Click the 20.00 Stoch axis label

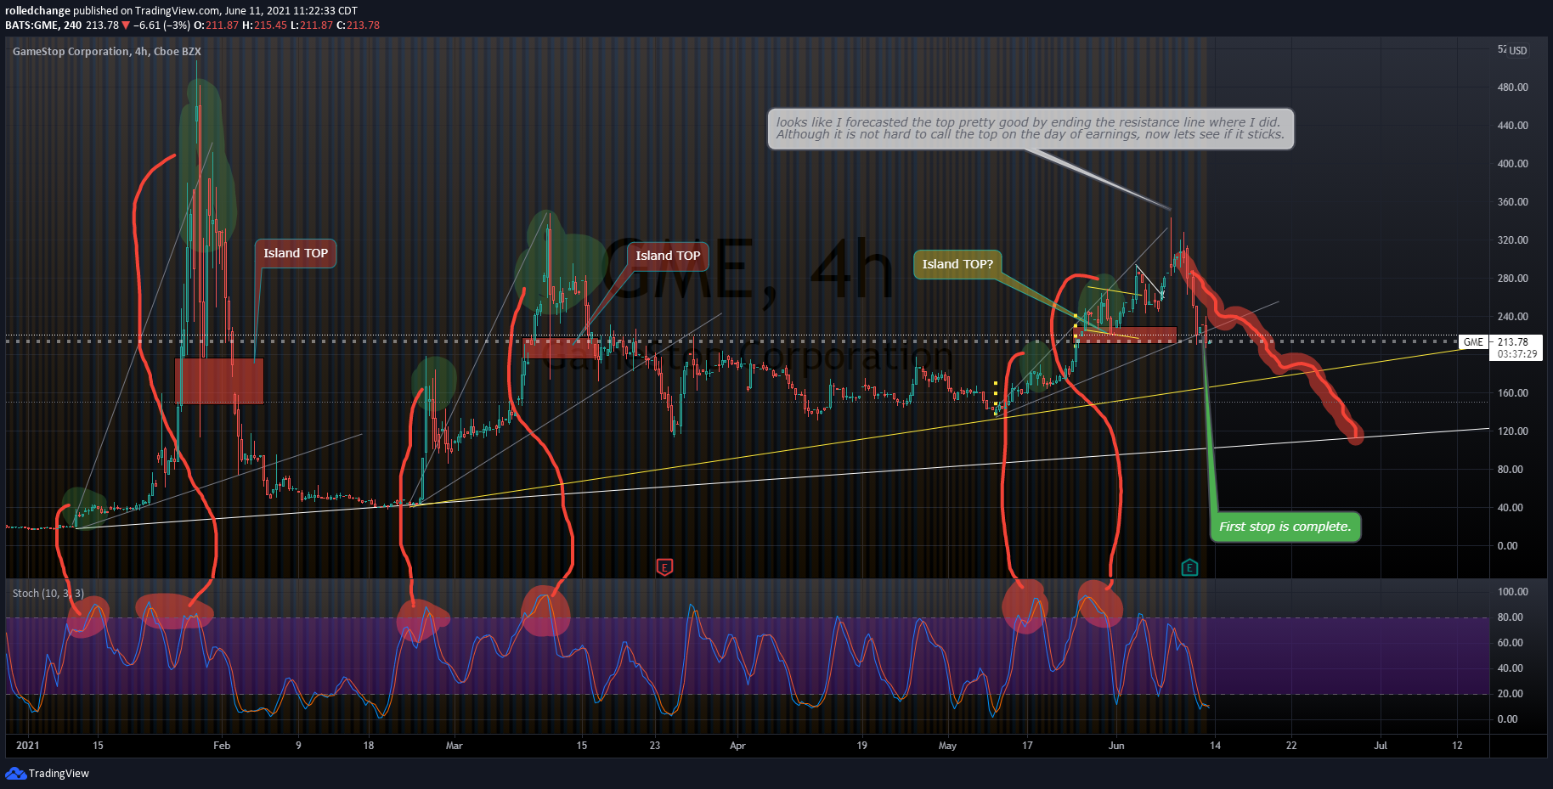(x=1510, y=694)
